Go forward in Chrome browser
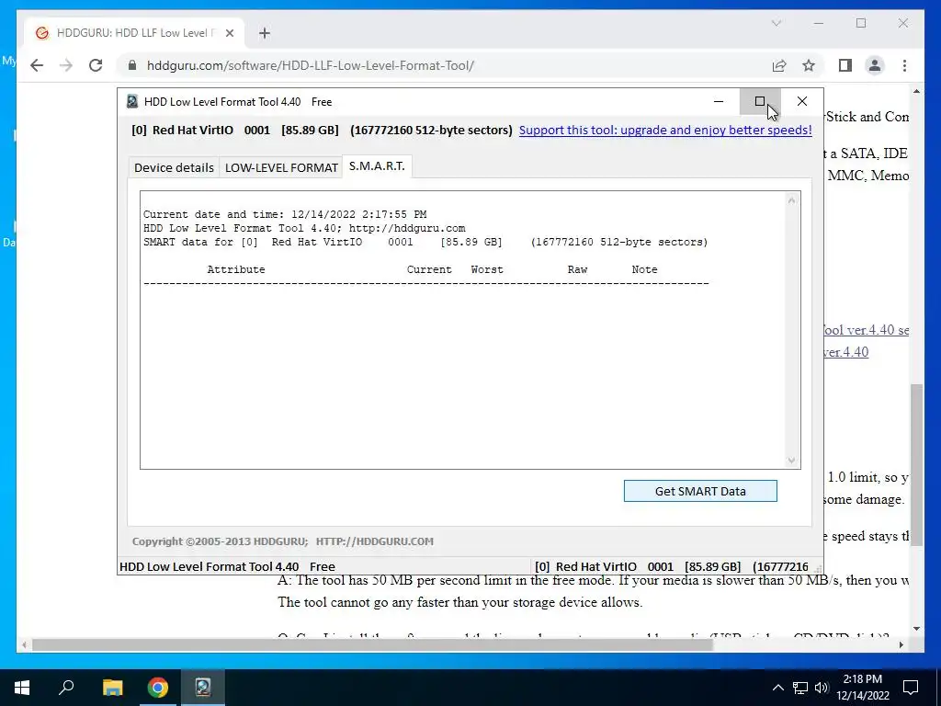The image size is (941, 706). (66, 65)
